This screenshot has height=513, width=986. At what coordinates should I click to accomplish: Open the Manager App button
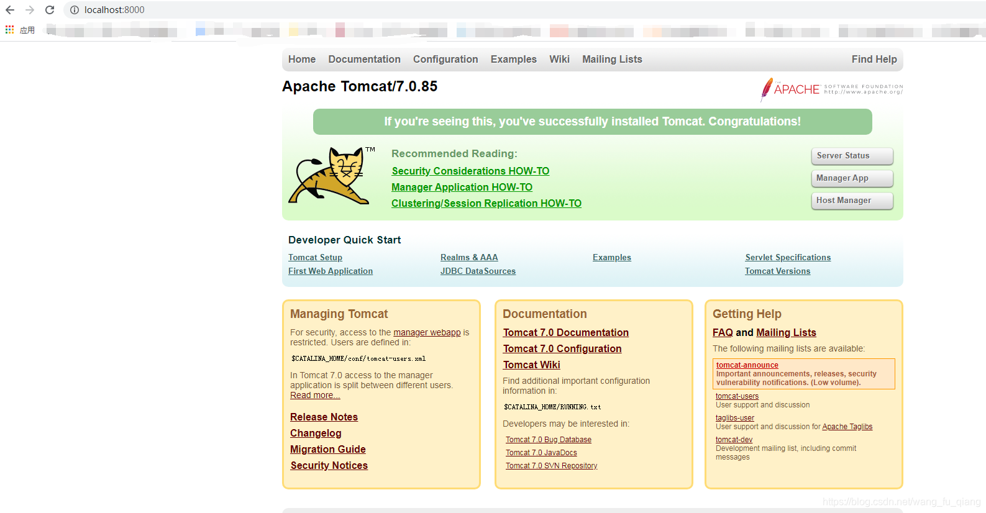(852, 178)
